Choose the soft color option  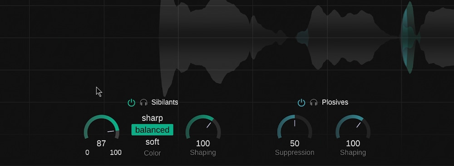coord(152,142)
